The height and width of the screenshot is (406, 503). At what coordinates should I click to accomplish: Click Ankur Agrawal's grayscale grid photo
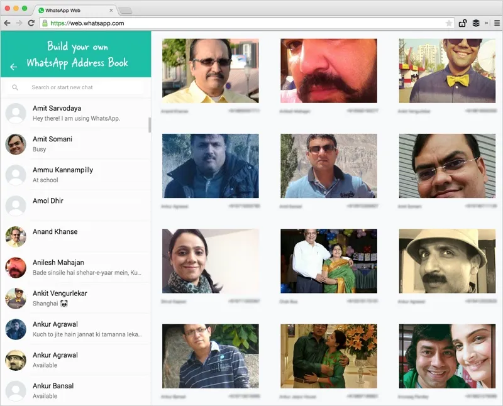(x=446, y=260)
